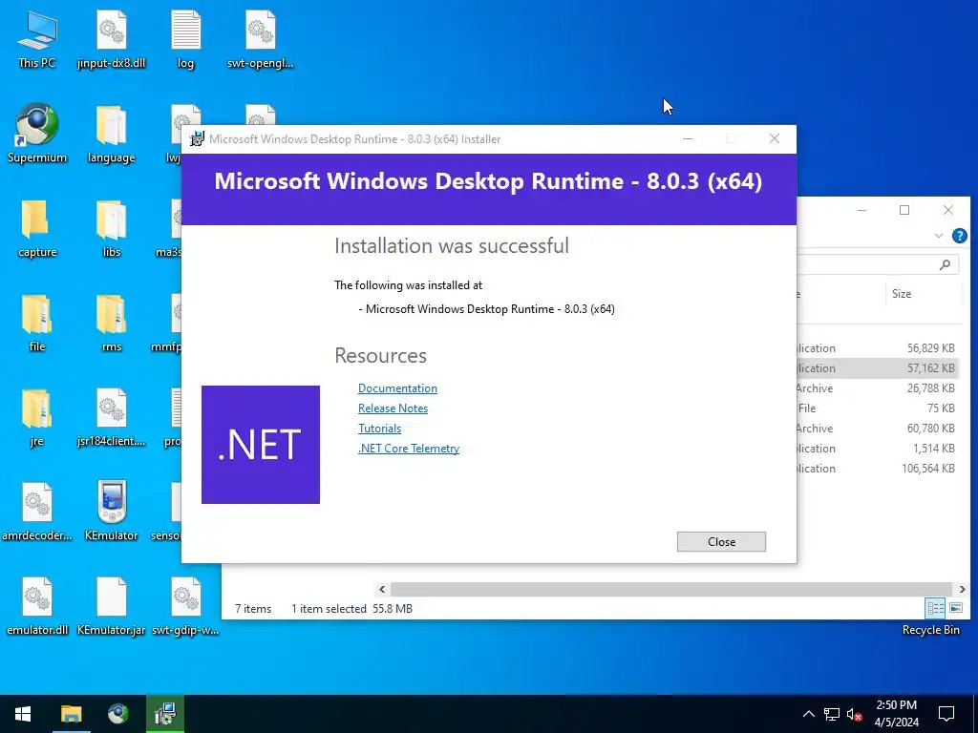Select the 75 KB file row
This screenshot has width=978, height=733.
tap(880, 408)
